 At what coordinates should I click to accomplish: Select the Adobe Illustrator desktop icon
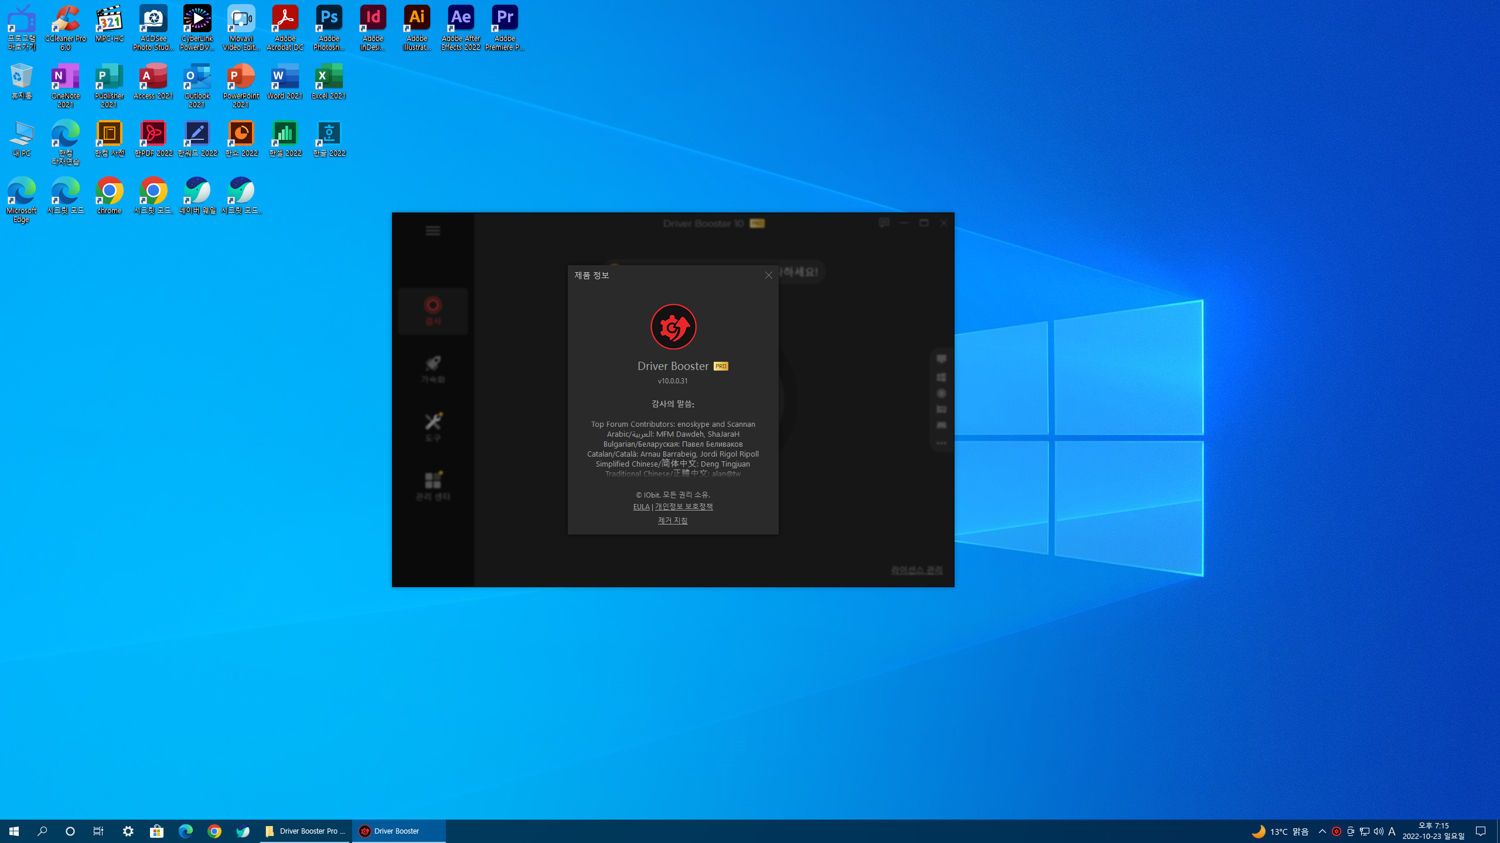[x=417, y=28]
